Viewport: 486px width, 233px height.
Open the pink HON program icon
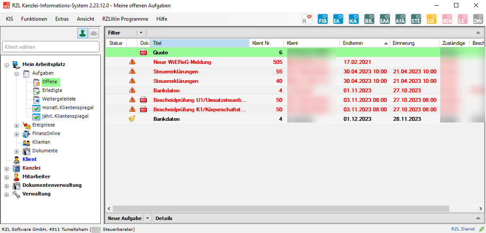pos(447,19)
